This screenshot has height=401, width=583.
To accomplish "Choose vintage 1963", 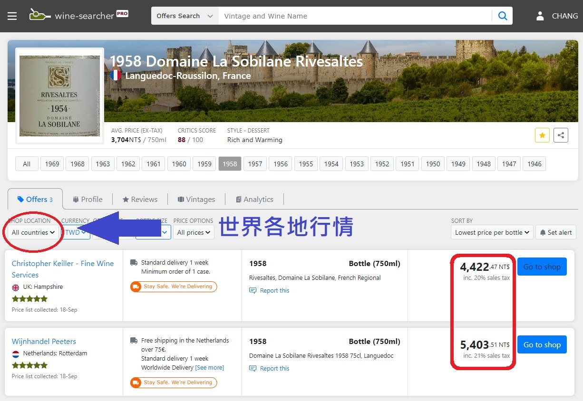I will 103,164.
